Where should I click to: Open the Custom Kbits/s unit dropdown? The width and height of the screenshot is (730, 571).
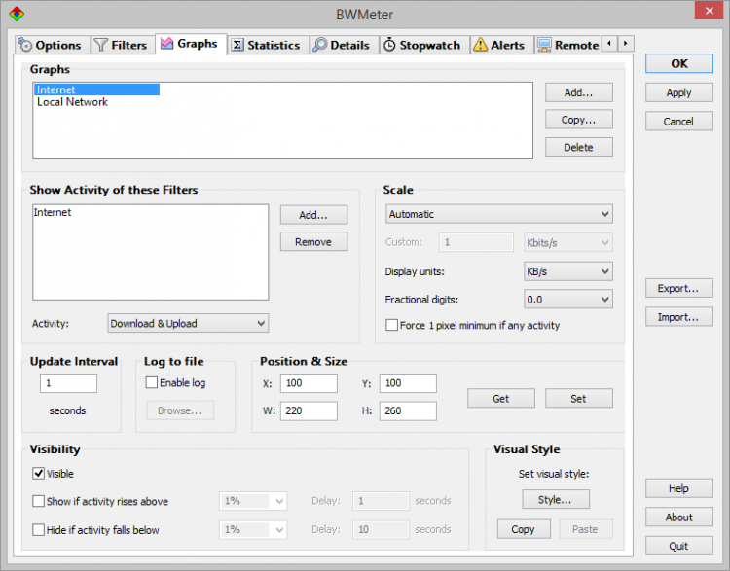click(568, 242)
